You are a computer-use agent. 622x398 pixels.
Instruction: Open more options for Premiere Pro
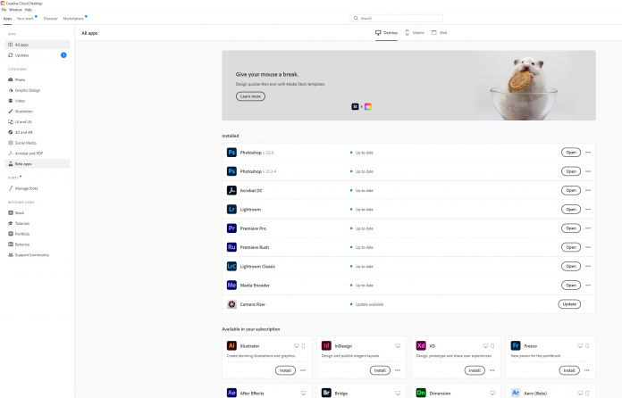tap(588, 228)
